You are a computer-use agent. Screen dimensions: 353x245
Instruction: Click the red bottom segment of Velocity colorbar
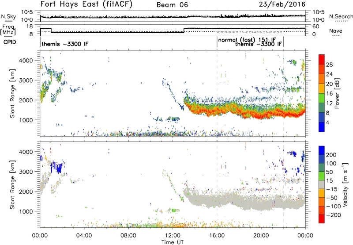[322, 219]
